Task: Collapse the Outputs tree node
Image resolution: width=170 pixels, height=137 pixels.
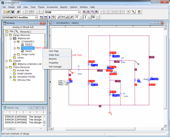Action: 7,61
